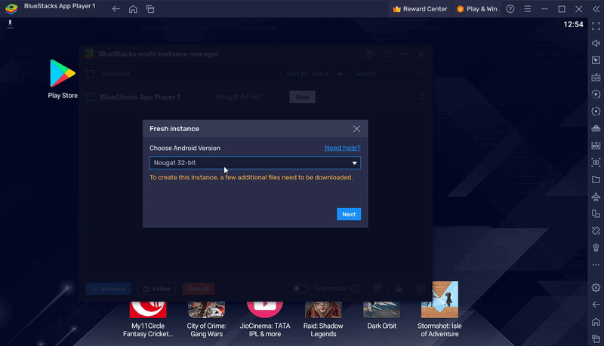Viewport: 604px width, 346px height.
Task: Open Reward Center
Action: (421, 9)
